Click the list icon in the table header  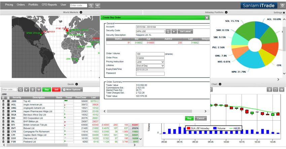[x=8, y=98]
